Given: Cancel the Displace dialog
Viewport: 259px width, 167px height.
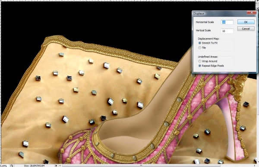Looking at the screenshot, I should [246, 29].
